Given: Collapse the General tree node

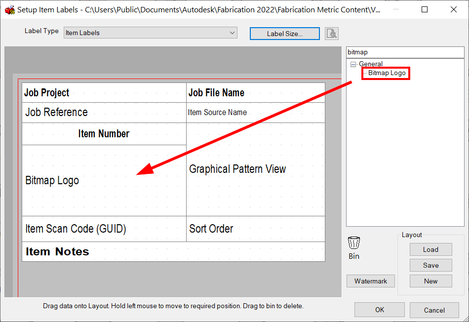Looking at the screenshot, I should [x=353, y=64].
